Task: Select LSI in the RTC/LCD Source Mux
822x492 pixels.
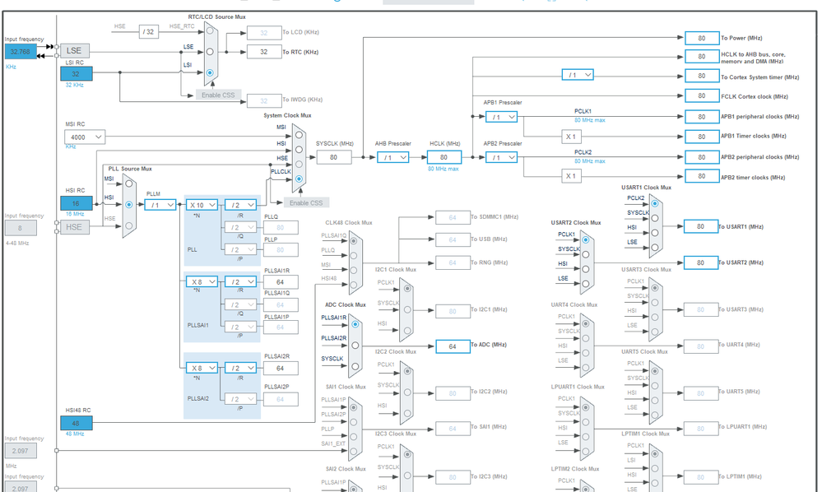Action: coord(210,72)
